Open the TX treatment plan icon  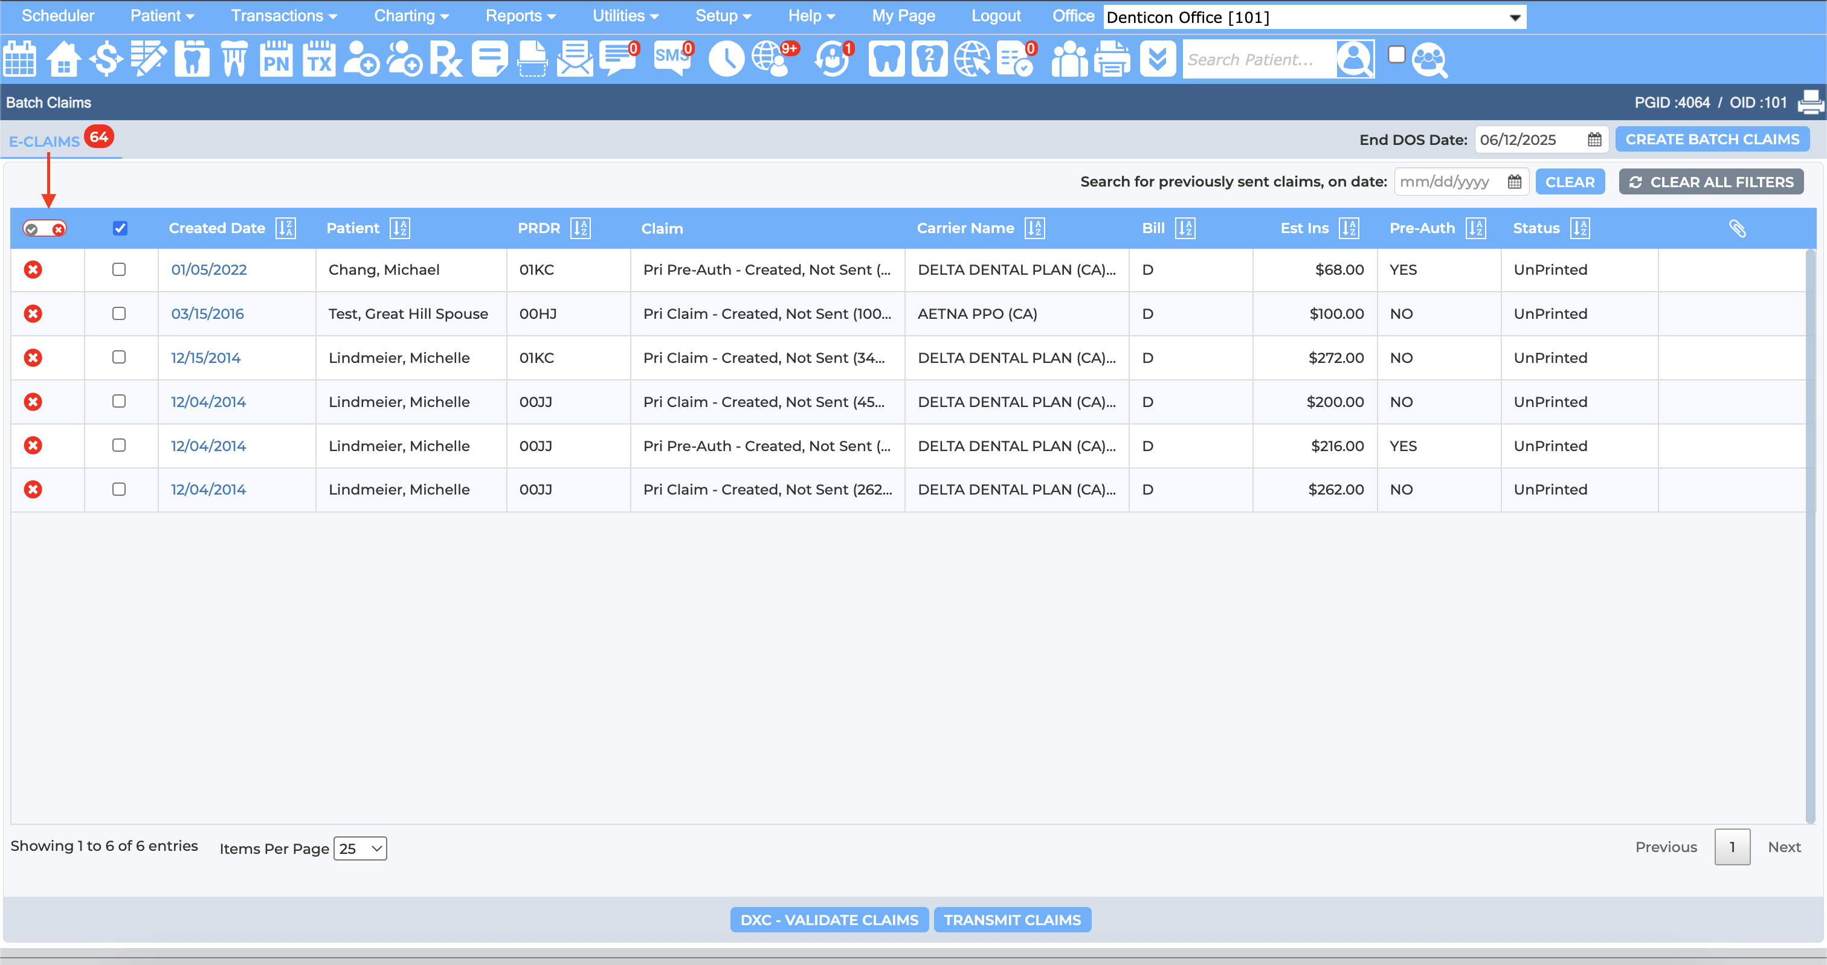318,59
